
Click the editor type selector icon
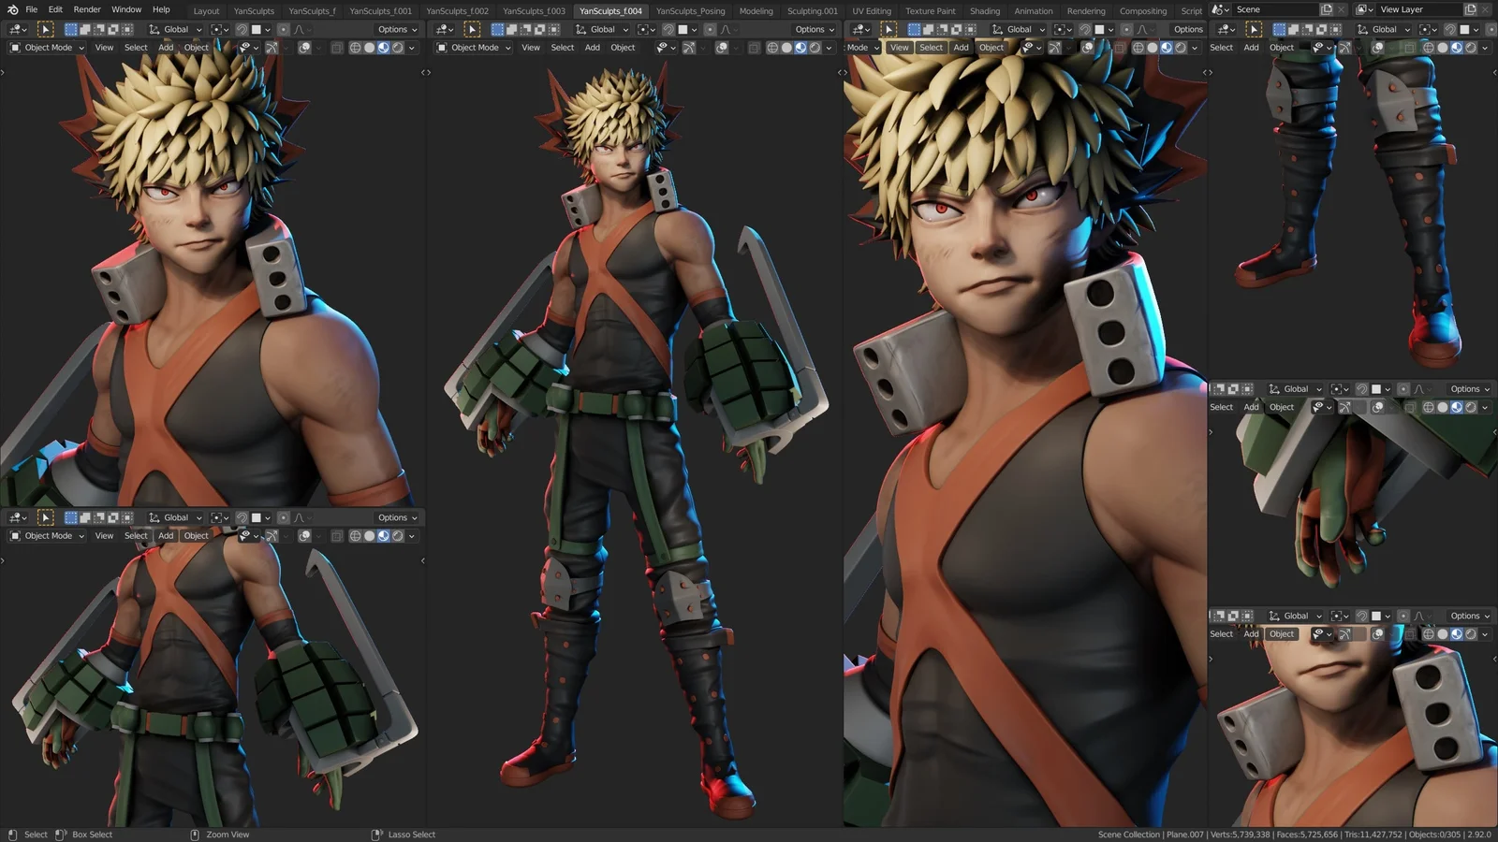(x=14, y=29)
